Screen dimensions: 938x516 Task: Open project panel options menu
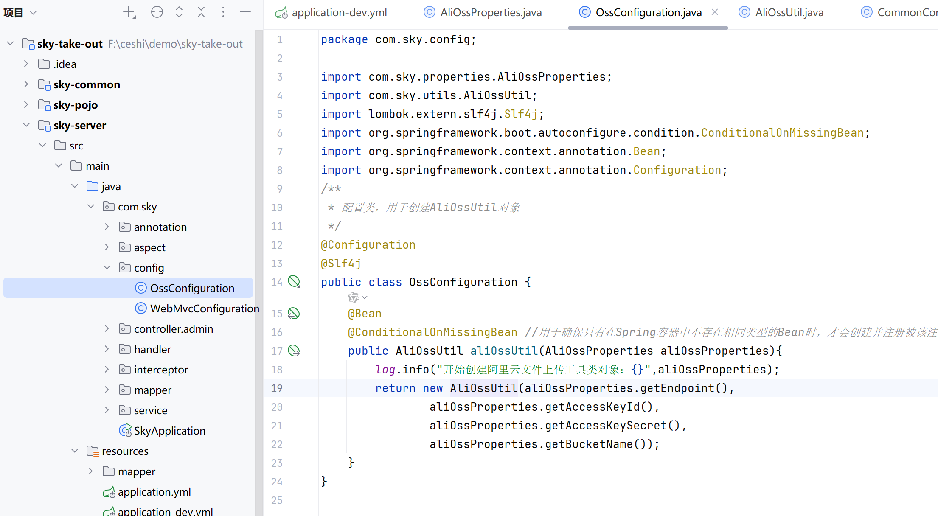tap(223, 12)
